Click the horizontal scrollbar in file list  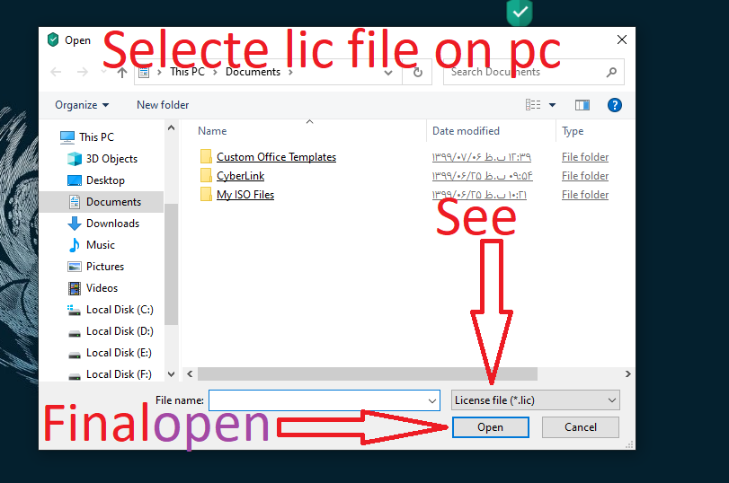tap(368, 373)
